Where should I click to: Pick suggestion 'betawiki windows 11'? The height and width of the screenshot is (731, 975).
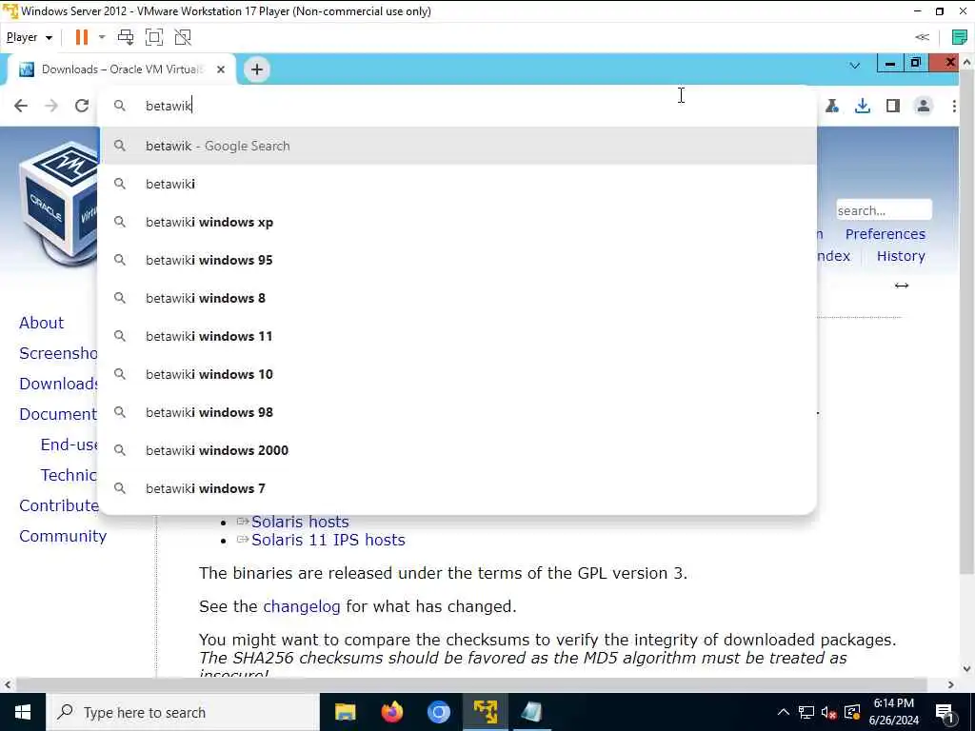(x=457, y=336)
